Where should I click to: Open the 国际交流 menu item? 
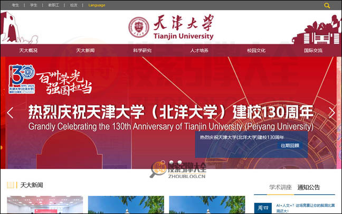(x=313, y=51)
